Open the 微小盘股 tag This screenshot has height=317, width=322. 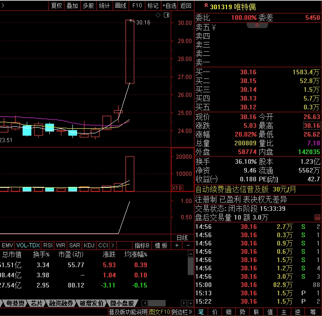point(122,303)
